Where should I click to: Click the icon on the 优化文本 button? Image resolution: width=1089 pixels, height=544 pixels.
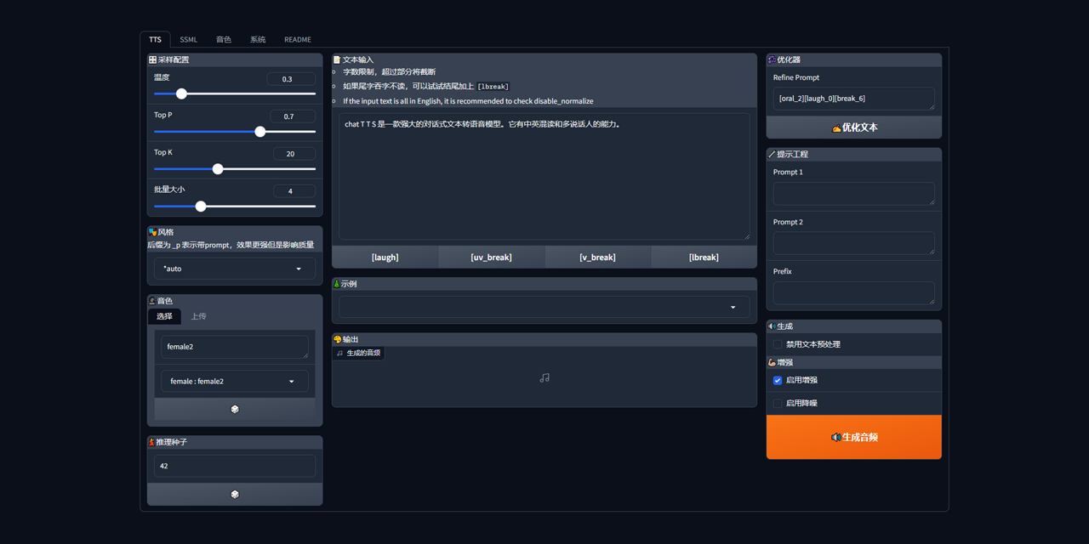tap(836, 128)
